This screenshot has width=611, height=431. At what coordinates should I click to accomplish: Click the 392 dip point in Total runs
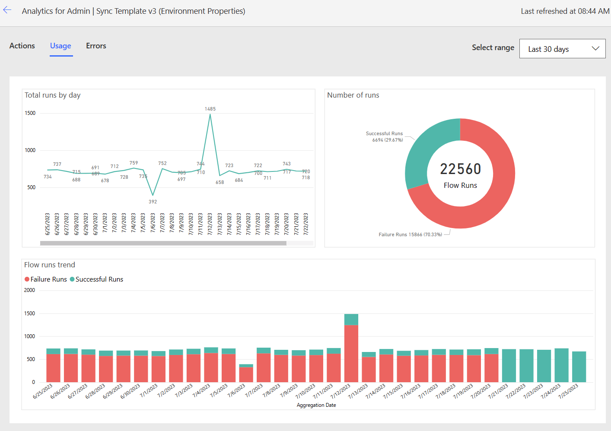click(153, 194)
